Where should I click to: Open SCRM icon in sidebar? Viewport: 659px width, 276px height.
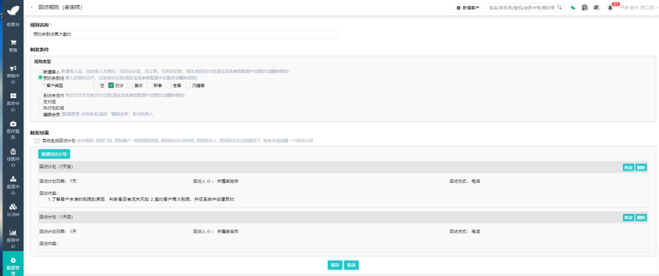(x=13, y=207)
